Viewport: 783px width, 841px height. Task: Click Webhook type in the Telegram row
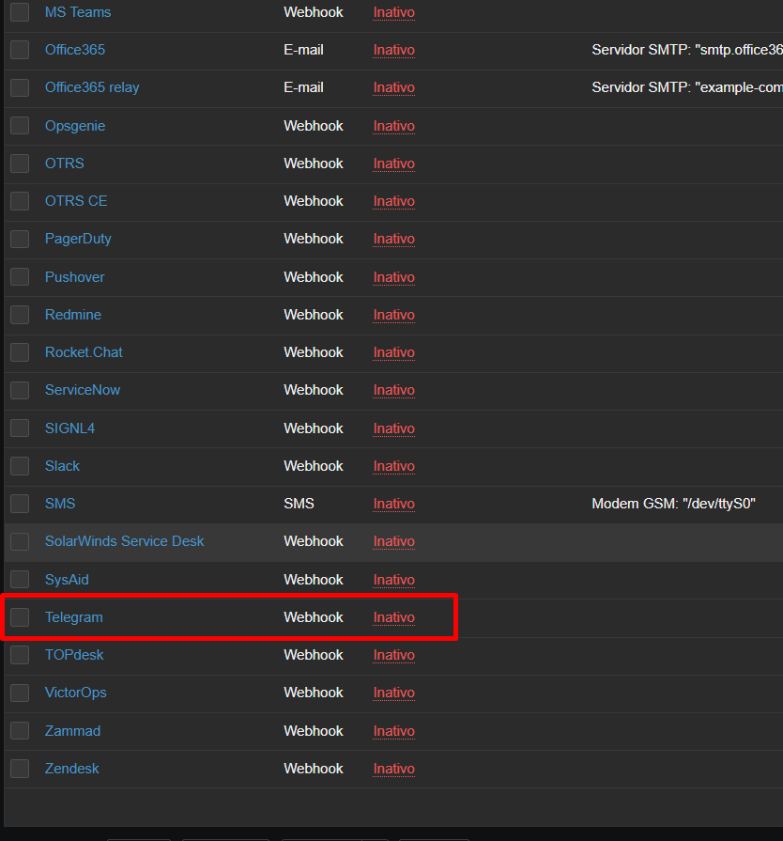click(314, 617)
